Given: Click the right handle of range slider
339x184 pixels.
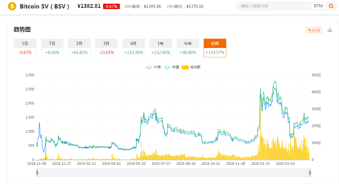Looking at the screenshot, I should point(310,172).
